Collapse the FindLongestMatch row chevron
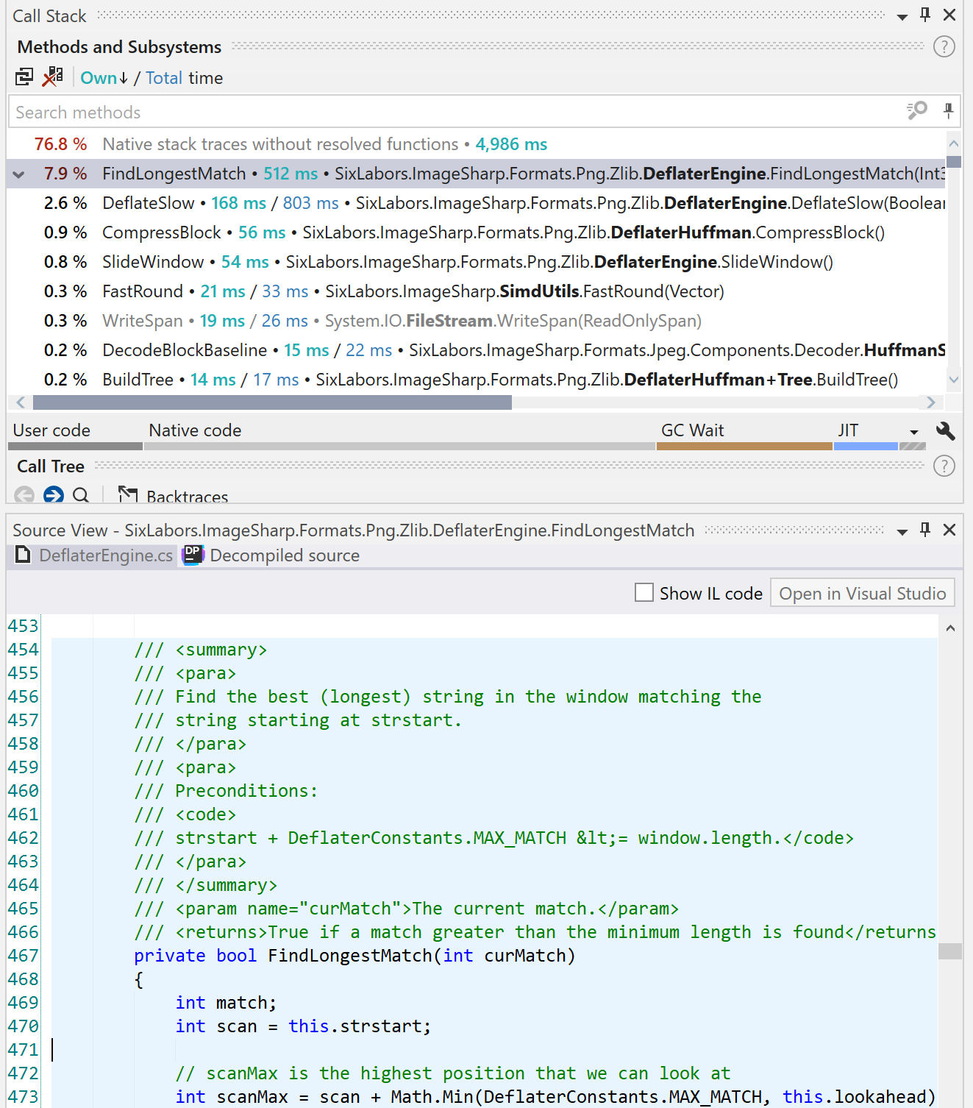This screenshot has width=973, height=1108. point(19,174)
